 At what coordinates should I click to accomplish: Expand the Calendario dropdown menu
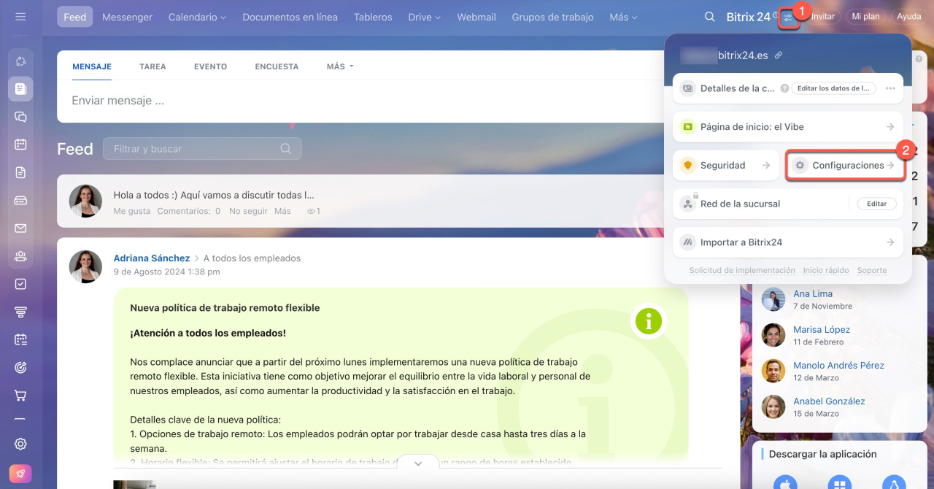click(197, 17)
